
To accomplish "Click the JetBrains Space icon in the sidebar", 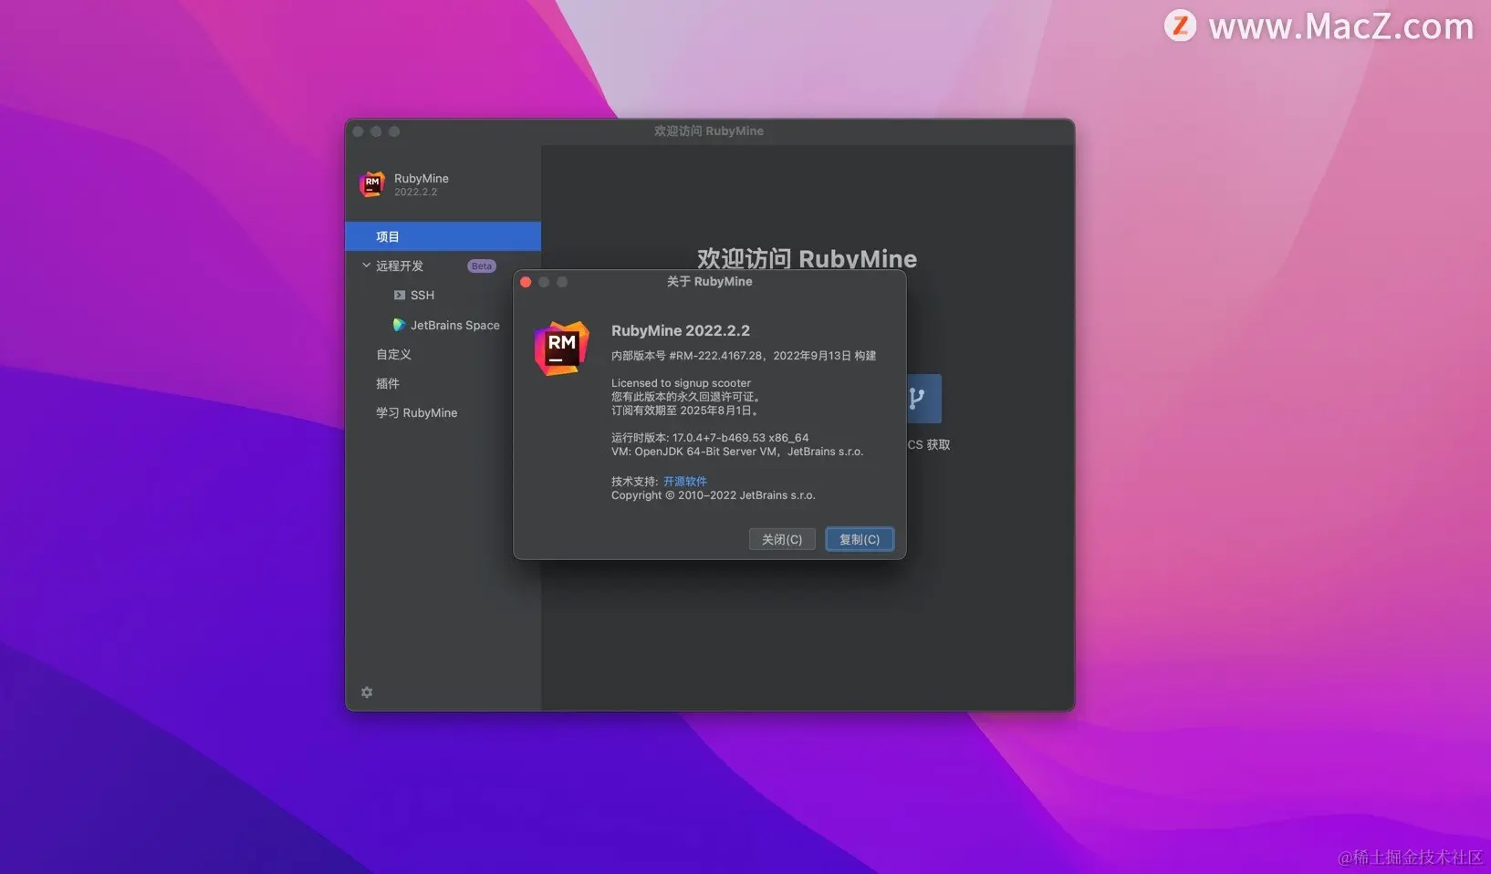I will (399, 325).
